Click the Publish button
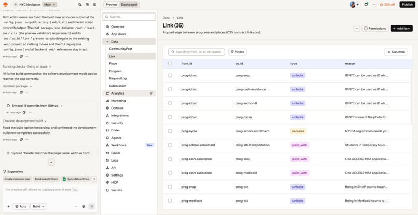 [407, 5]
